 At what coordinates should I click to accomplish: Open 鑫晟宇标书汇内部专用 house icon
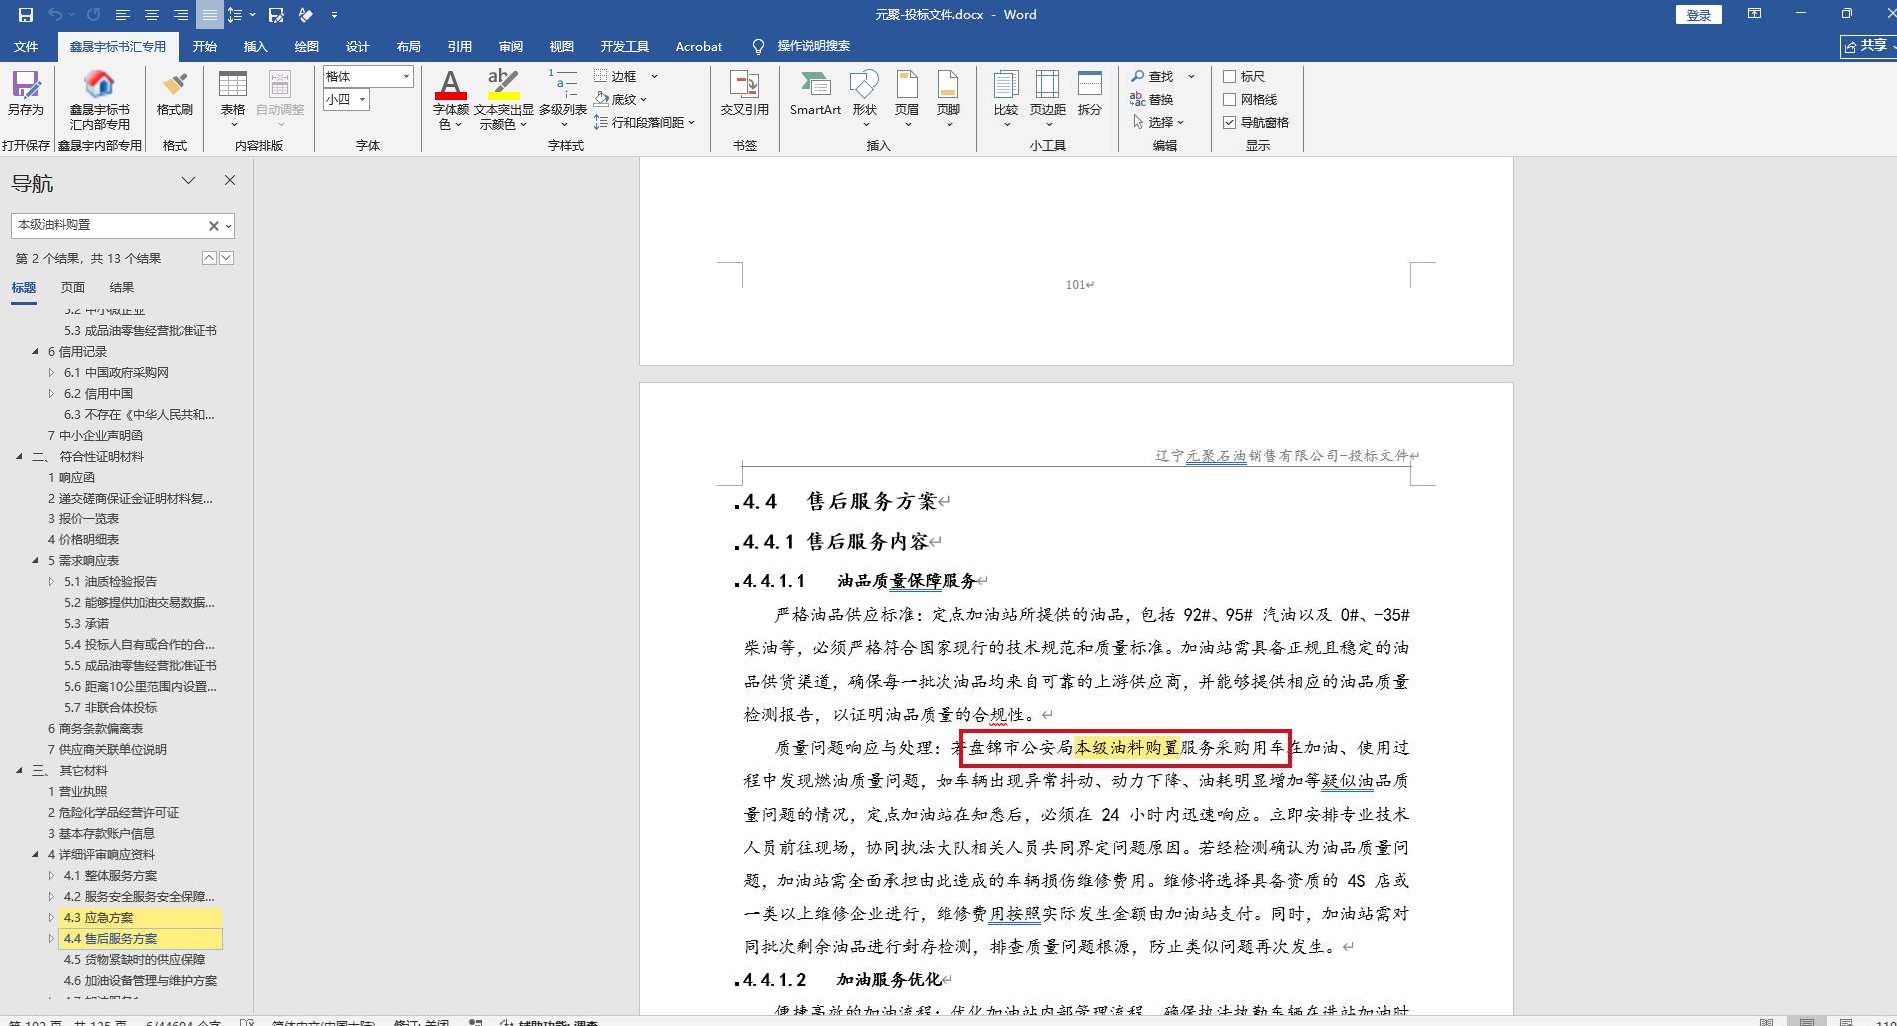99,99
